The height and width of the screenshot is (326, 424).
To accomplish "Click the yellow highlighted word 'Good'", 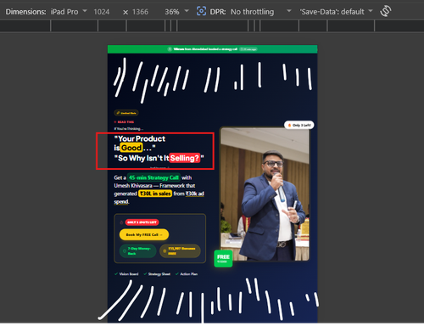I will [131, 148].
